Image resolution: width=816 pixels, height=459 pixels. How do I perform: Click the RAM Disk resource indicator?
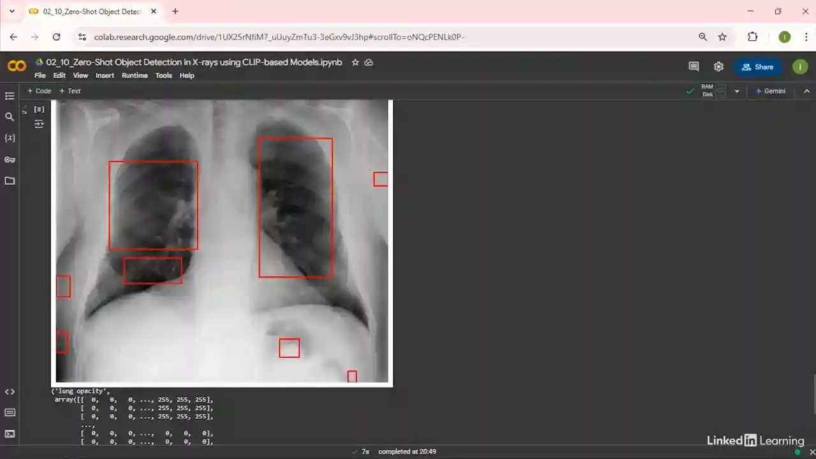tap(714, 91)
